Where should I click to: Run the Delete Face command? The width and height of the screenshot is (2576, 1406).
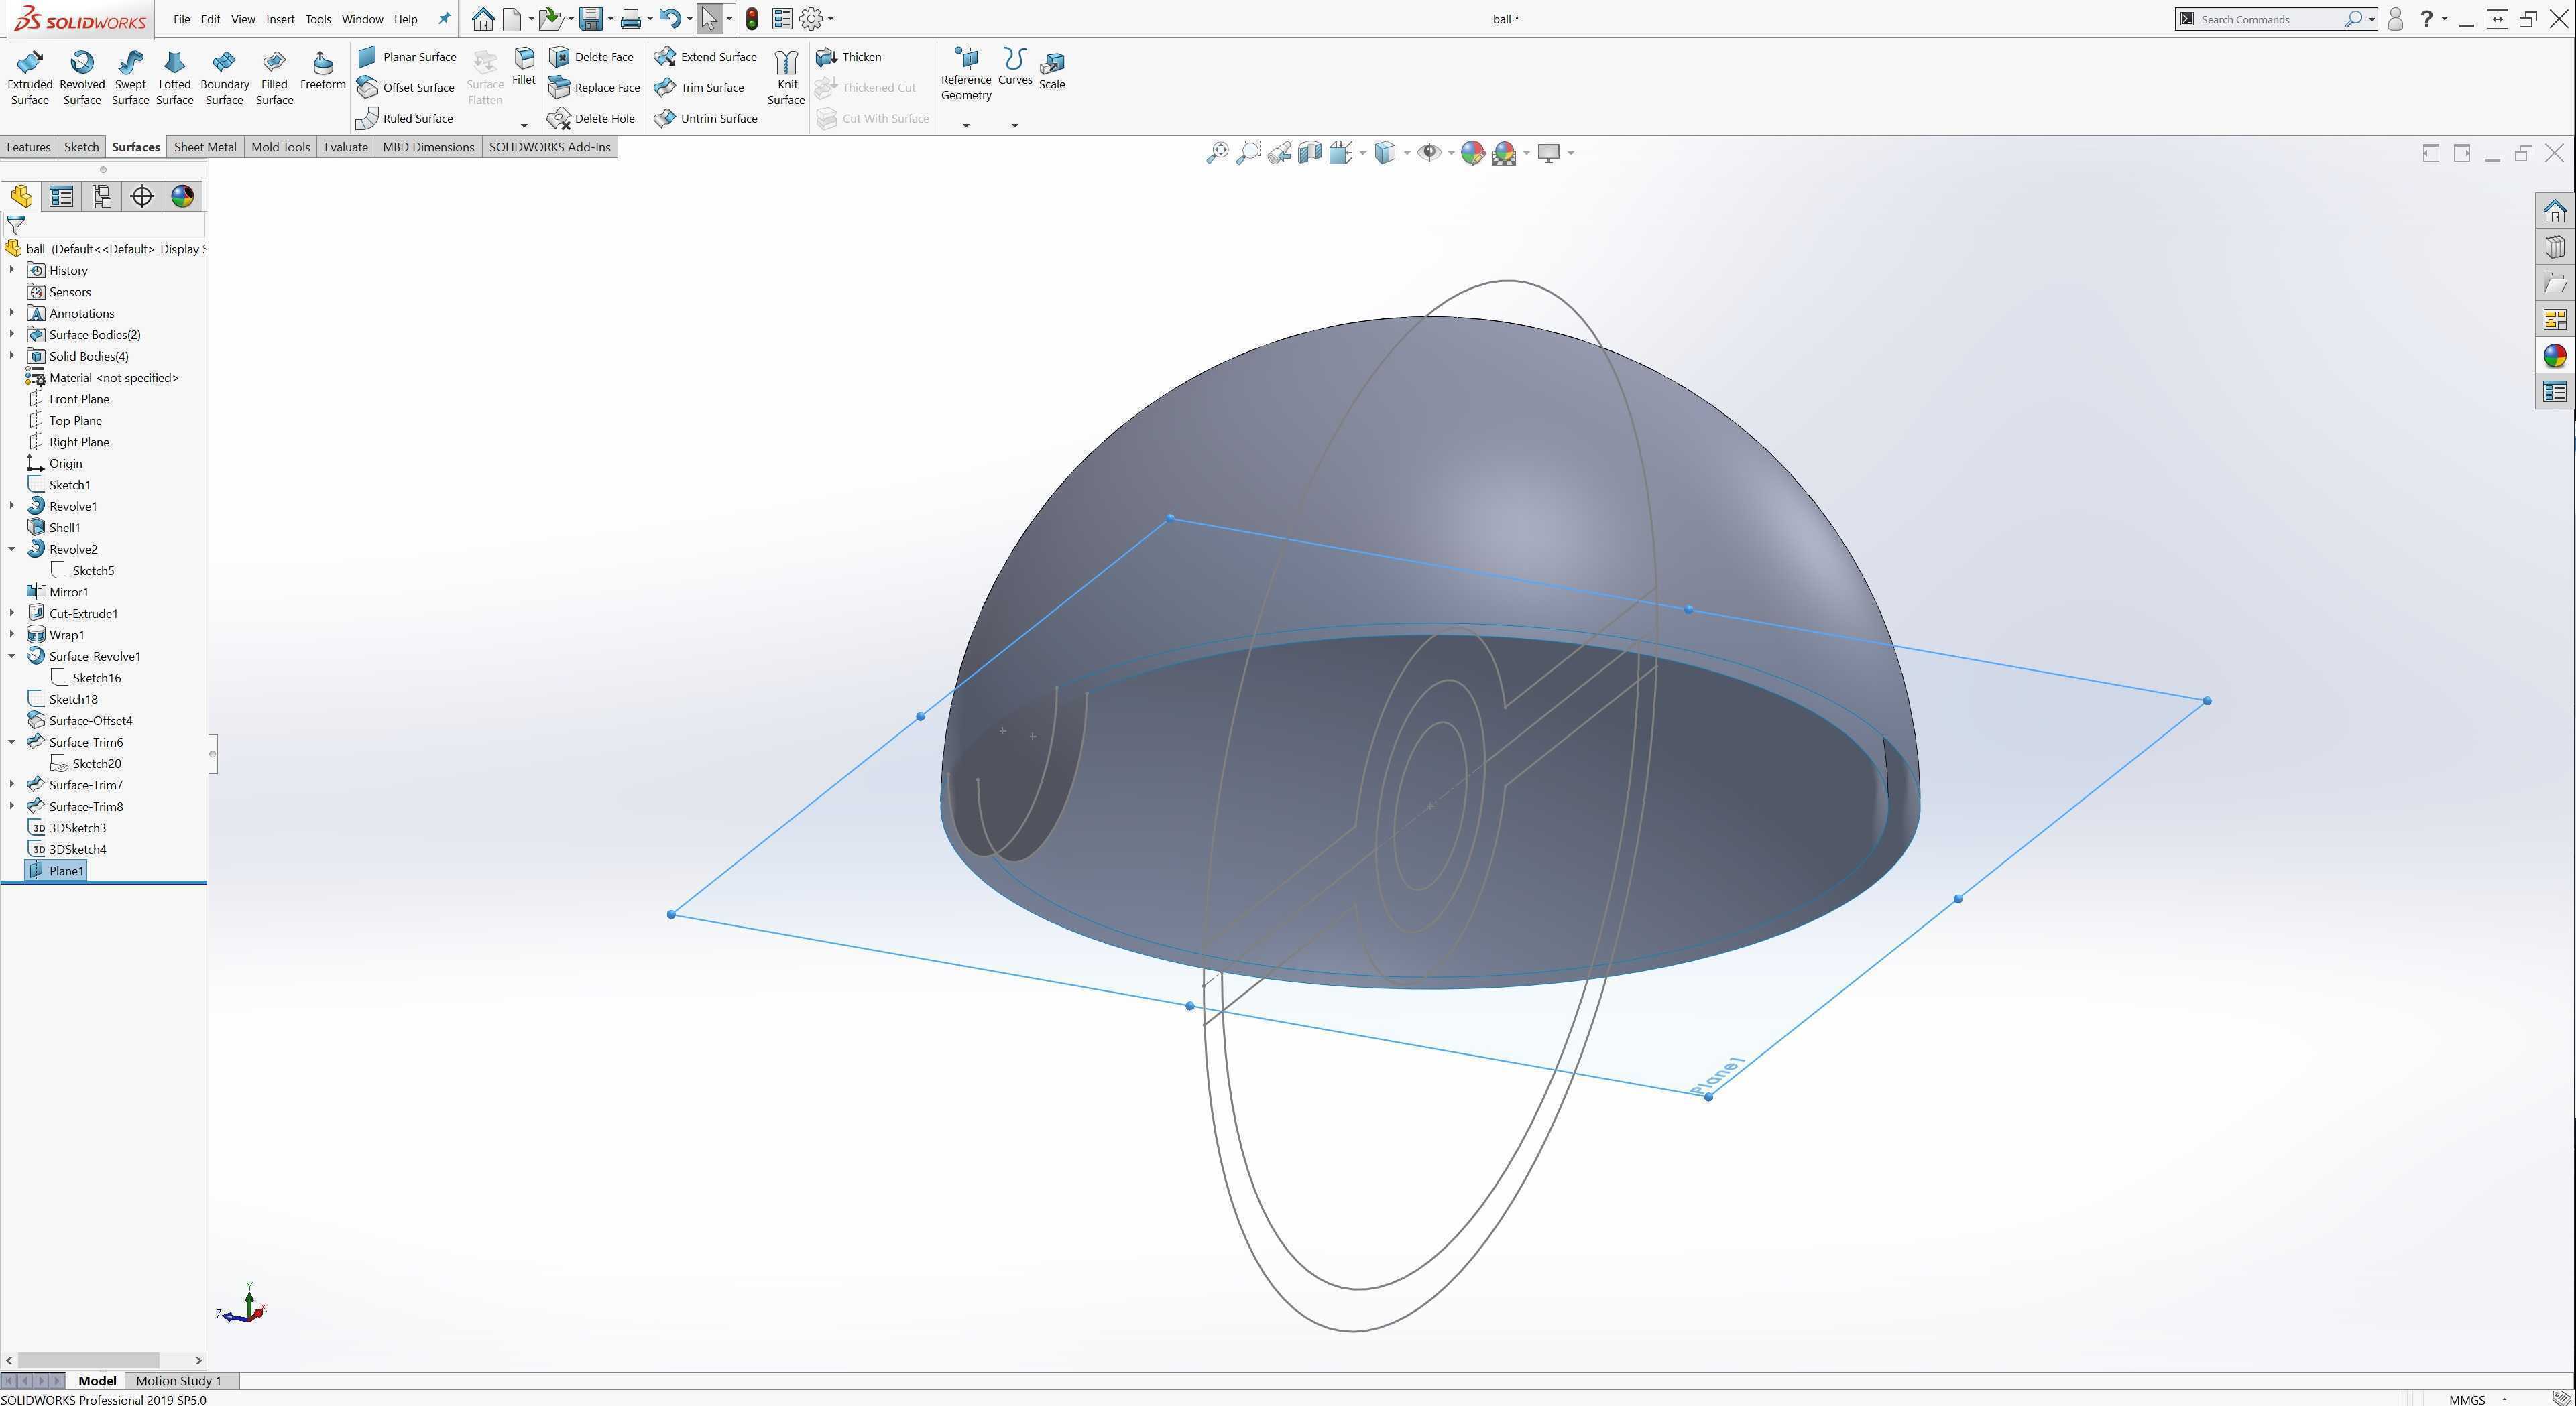click(x=591, y=57)
